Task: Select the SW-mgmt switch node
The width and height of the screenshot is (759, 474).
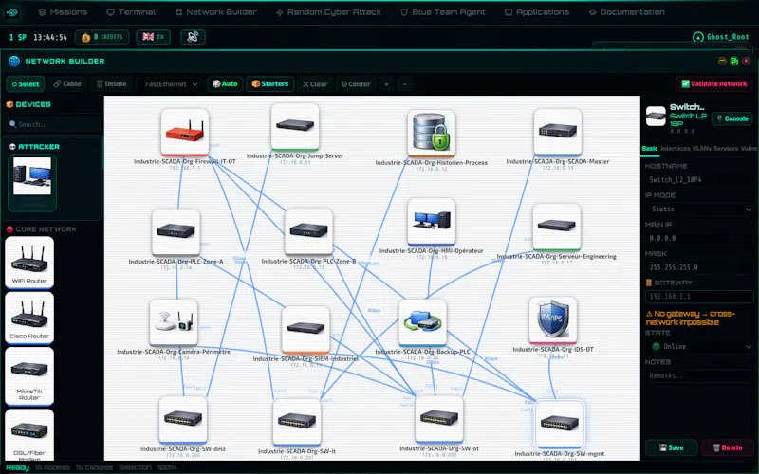Action: pyautogui.click(x=560, y=425)
